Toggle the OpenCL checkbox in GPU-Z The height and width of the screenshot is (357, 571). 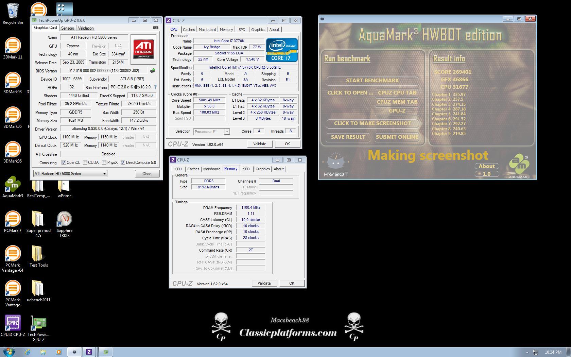pyautogui.click(x=64, y=163)
